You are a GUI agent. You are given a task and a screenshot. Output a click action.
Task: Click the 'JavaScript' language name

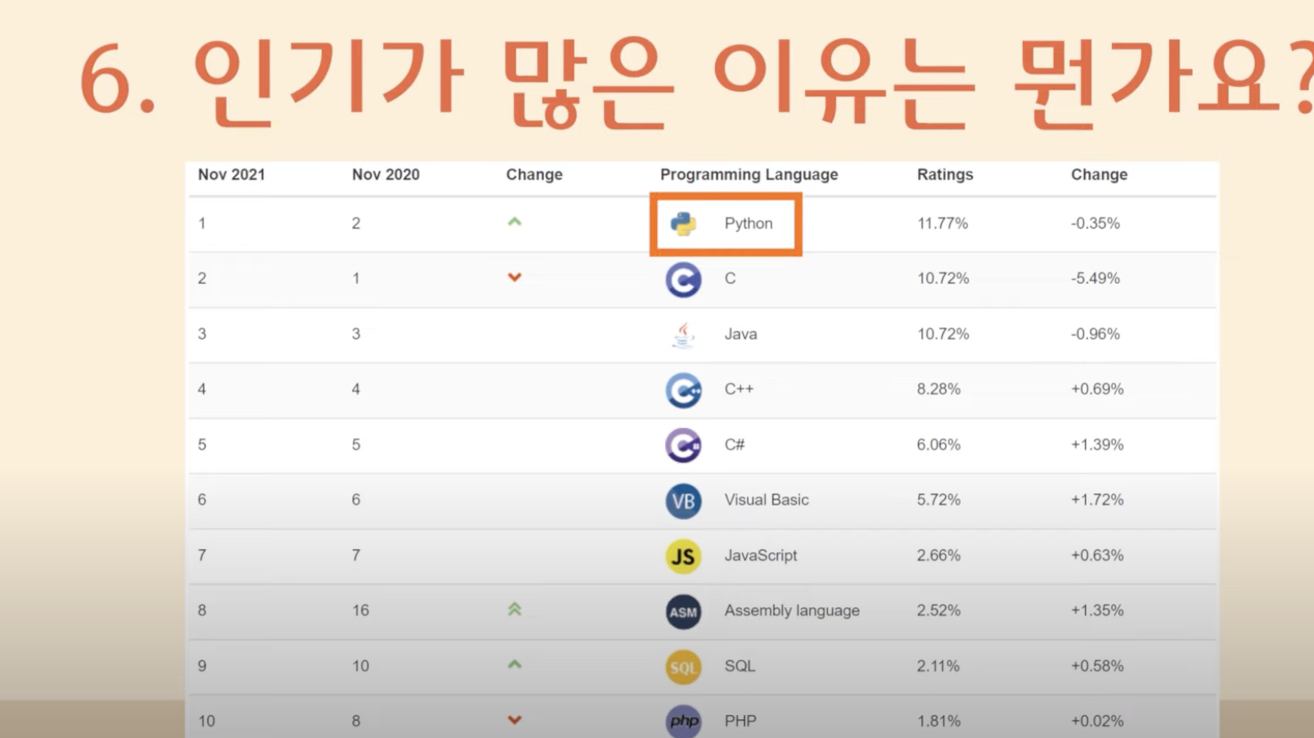pyautogui.click(x=760, y=556)
